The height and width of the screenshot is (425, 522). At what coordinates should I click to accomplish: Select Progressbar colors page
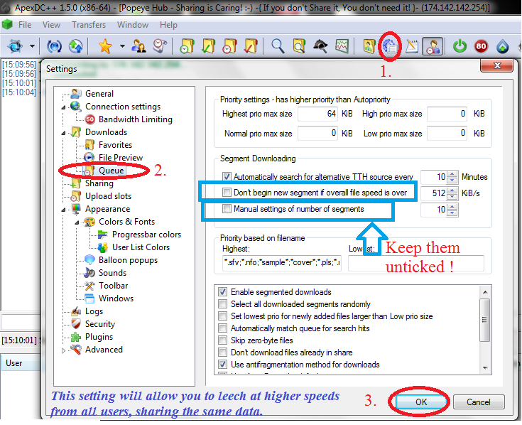pyautogui.click(x=146, y=235)
